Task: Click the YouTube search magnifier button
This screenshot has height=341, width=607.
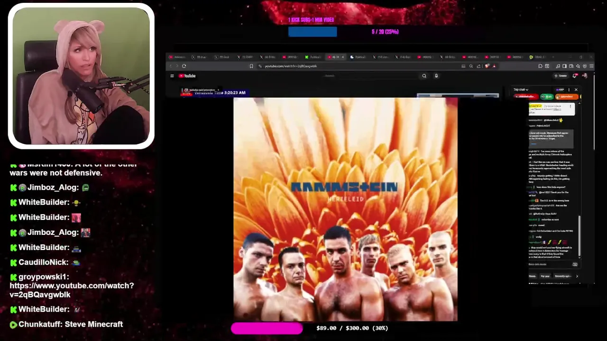Action: pyautogui.click(x=424, y=76)
